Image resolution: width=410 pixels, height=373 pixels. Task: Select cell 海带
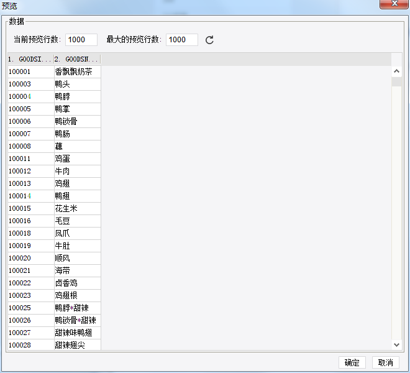click(78, 270)
